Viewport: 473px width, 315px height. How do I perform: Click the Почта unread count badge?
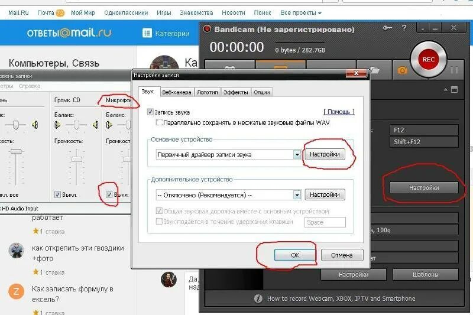[x=60, y=13]
